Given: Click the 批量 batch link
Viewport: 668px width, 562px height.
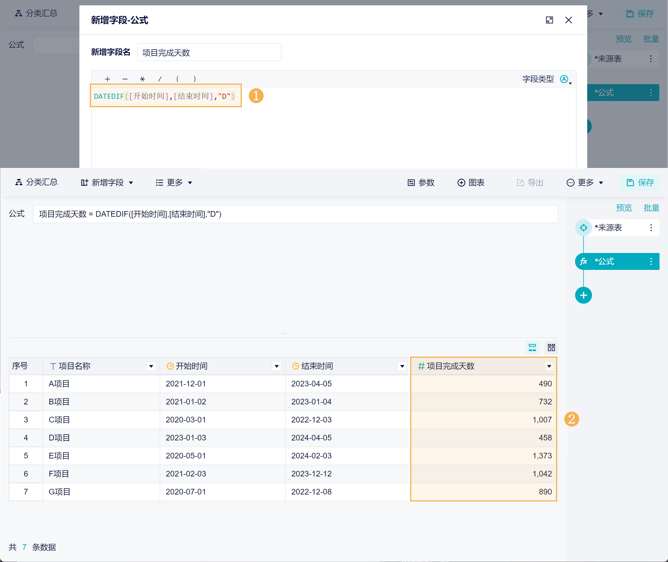Looking at the screenshot, I should (x=651, y=208).
